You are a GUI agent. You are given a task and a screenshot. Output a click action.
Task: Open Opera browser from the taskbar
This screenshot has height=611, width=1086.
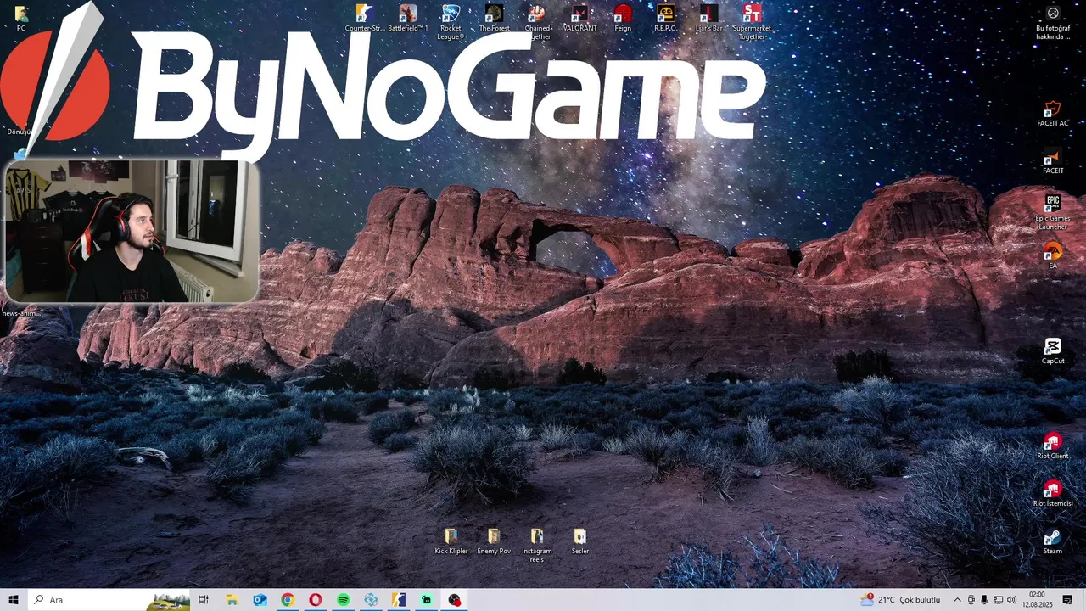(x=316, y=600)
